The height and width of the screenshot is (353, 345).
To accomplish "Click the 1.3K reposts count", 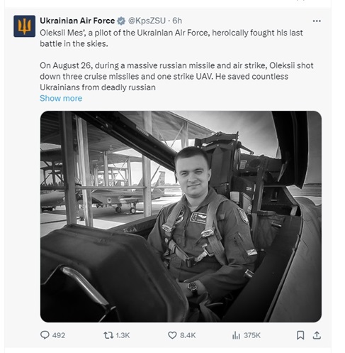I will coord(123,335).
